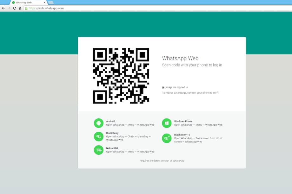The width and height of the screenshot is (292, 194).
Task: Uncheck the Keep me signed in checkbox
Action: pos(163,87)
